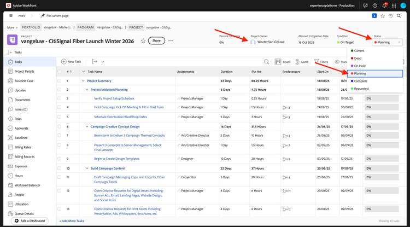
Task: Check Campaign Creative Concept Design checkbox
Action: coord(60,126)
